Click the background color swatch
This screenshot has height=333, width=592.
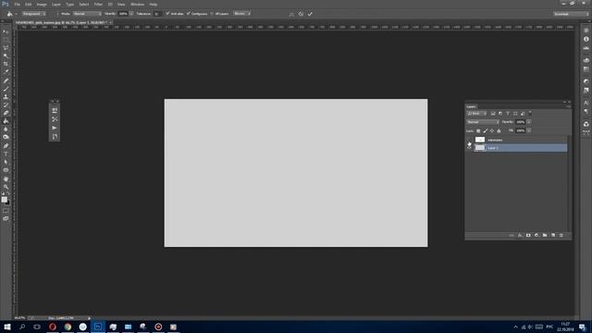[x=7, y=203]
